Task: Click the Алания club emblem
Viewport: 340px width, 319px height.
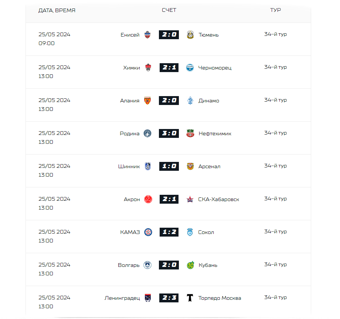Action: pyautogui.click(x=147, y=101)
